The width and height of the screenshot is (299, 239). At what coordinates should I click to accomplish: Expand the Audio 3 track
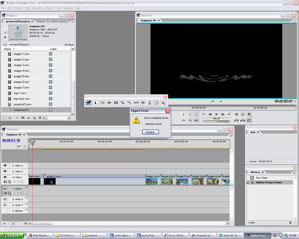pyautogui.click(x=13, y=205)
